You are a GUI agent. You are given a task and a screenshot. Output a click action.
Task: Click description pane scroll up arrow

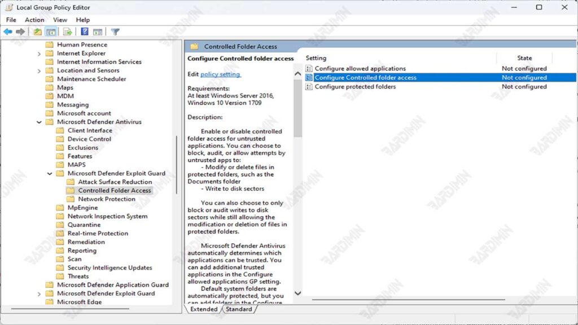[298, 74]
